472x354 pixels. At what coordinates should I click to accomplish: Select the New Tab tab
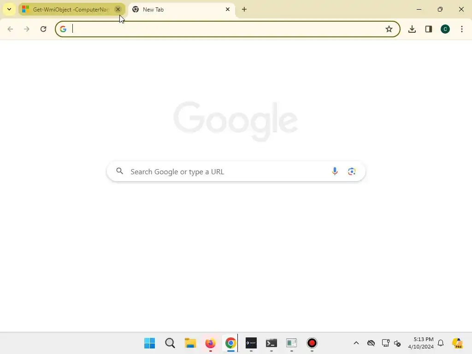point(182,9)
